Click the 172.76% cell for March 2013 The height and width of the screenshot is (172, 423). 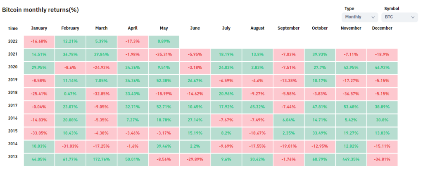click(x=101, y=160)
